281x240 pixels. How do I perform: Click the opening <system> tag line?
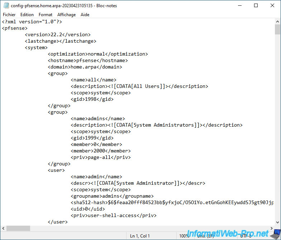pos(36,47)
